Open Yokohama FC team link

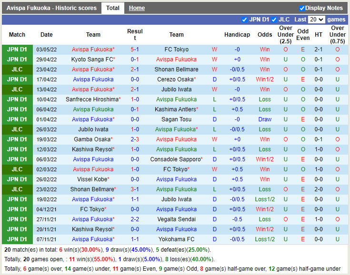(176, 239)
